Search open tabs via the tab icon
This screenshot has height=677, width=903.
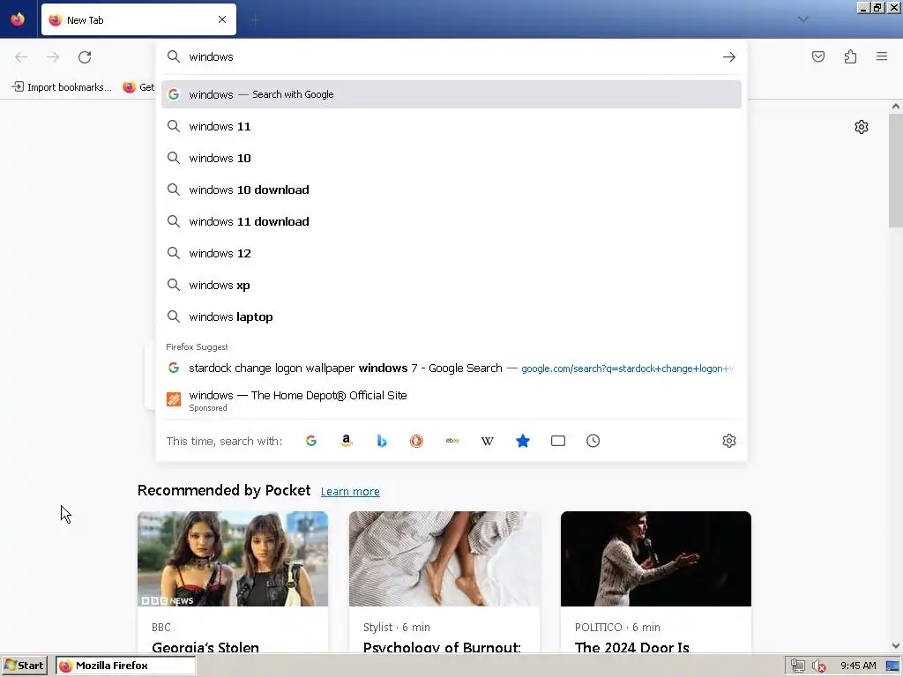coord(558,441)
